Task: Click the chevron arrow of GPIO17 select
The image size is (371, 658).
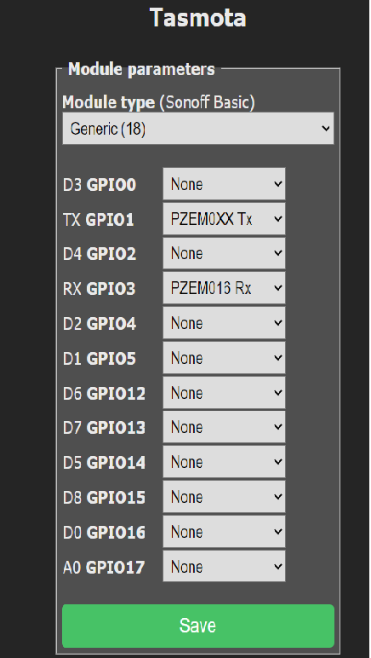Action: click(x=278, y=567)
